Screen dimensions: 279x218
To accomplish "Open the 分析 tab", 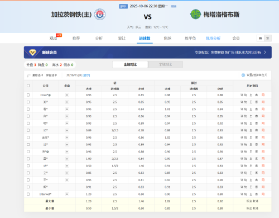I will point(99,38).
